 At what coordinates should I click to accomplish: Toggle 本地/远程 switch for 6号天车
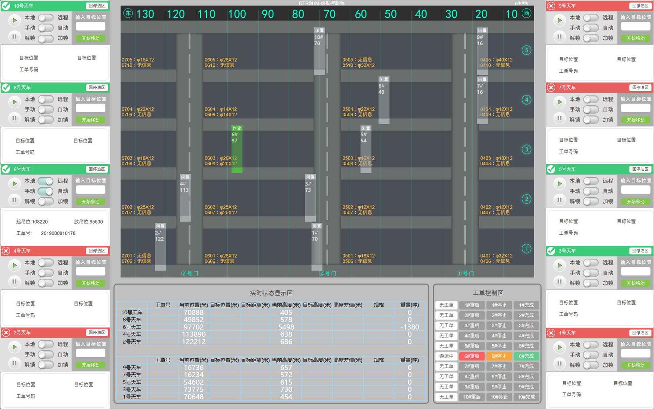click(46, 181)
